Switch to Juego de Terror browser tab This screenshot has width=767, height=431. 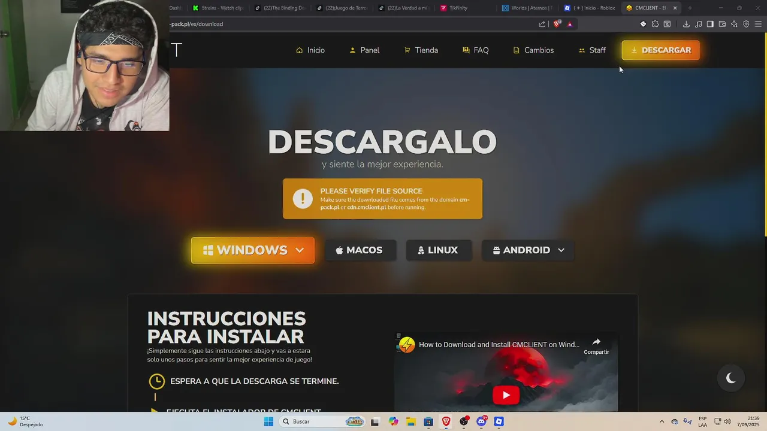[x=343, y=8]
